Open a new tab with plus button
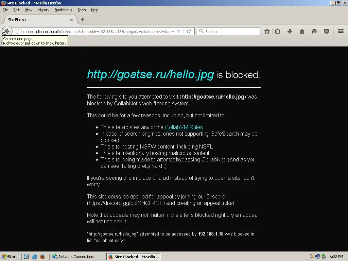 click(x=83, y=20)
